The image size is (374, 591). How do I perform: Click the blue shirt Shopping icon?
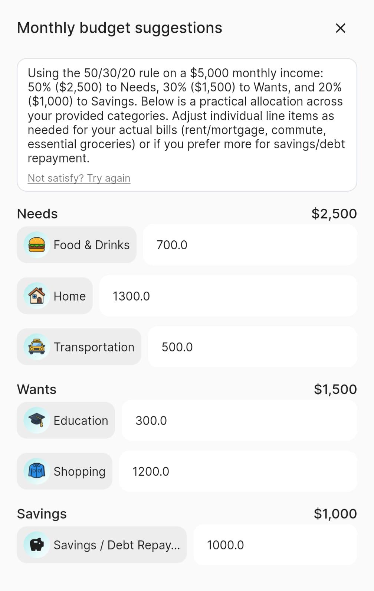pyautogui.click(x=36, y=471)
